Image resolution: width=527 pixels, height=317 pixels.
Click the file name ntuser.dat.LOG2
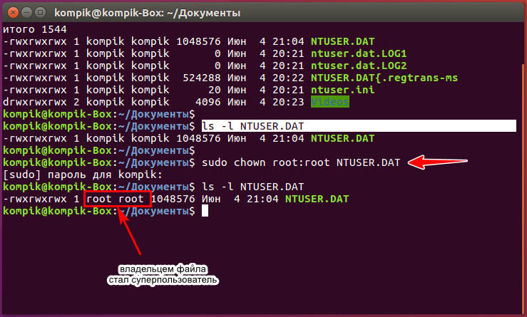point(359,66)
